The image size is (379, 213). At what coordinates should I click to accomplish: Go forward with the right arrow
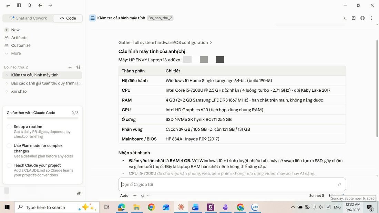(50, 5)
